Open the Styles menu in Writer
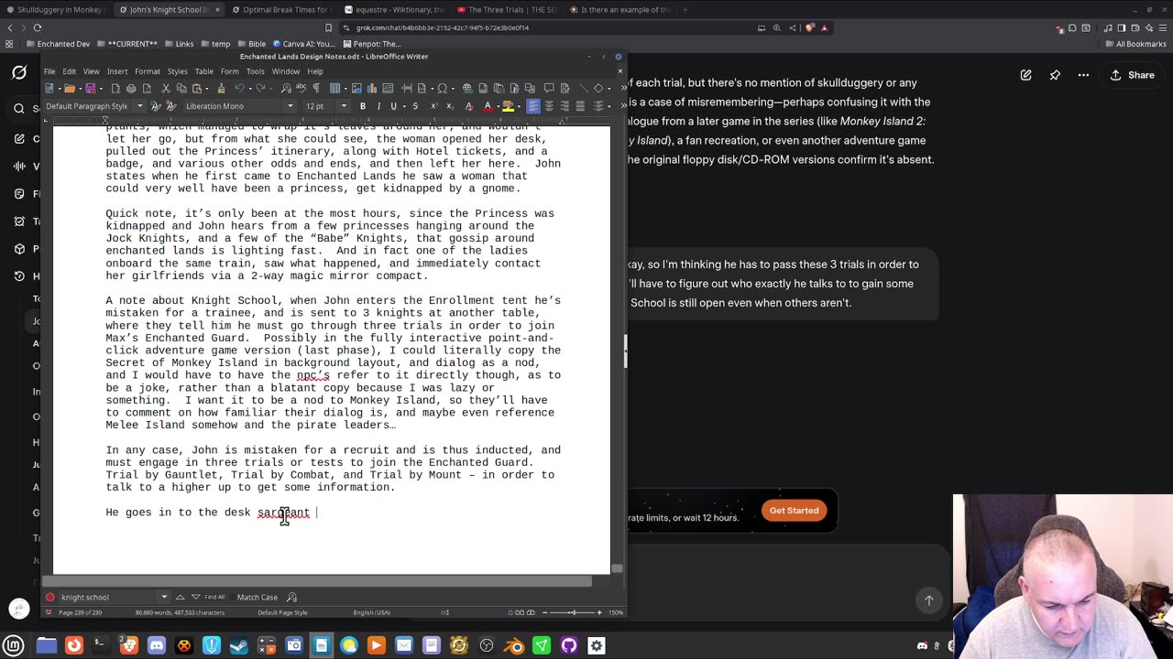This screenshot has height=659, width=1173. pyautogui.click(x=178, y=71)
